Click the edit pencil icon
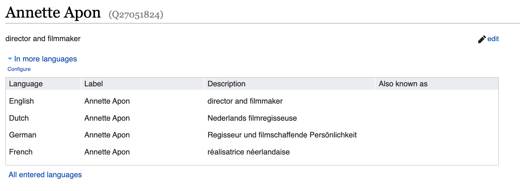 click(x=481, y=39)
